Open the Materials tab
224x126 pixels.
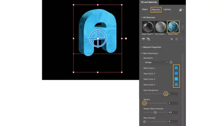[156, 9]
